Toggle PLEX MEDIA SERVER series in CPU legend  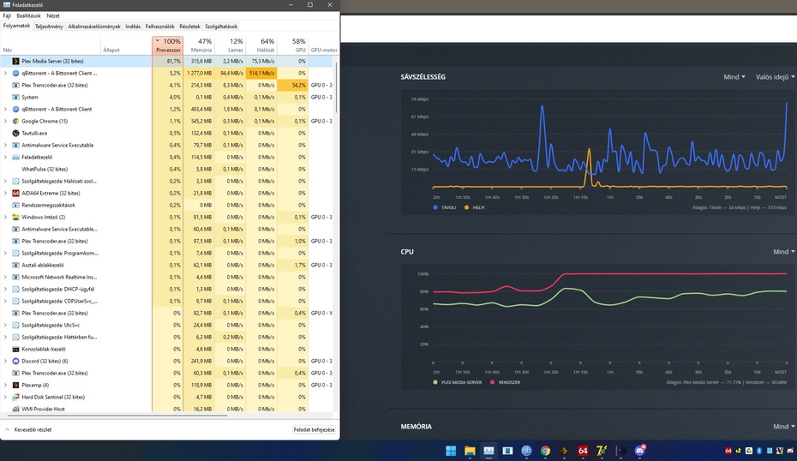[458, 382]
